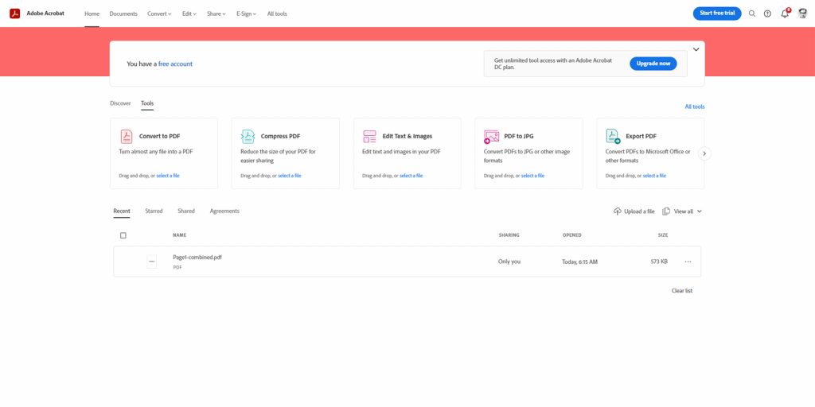Switch to the Starred tab
This screenshot has width=815, height=407.
click(x=154, y=211)
